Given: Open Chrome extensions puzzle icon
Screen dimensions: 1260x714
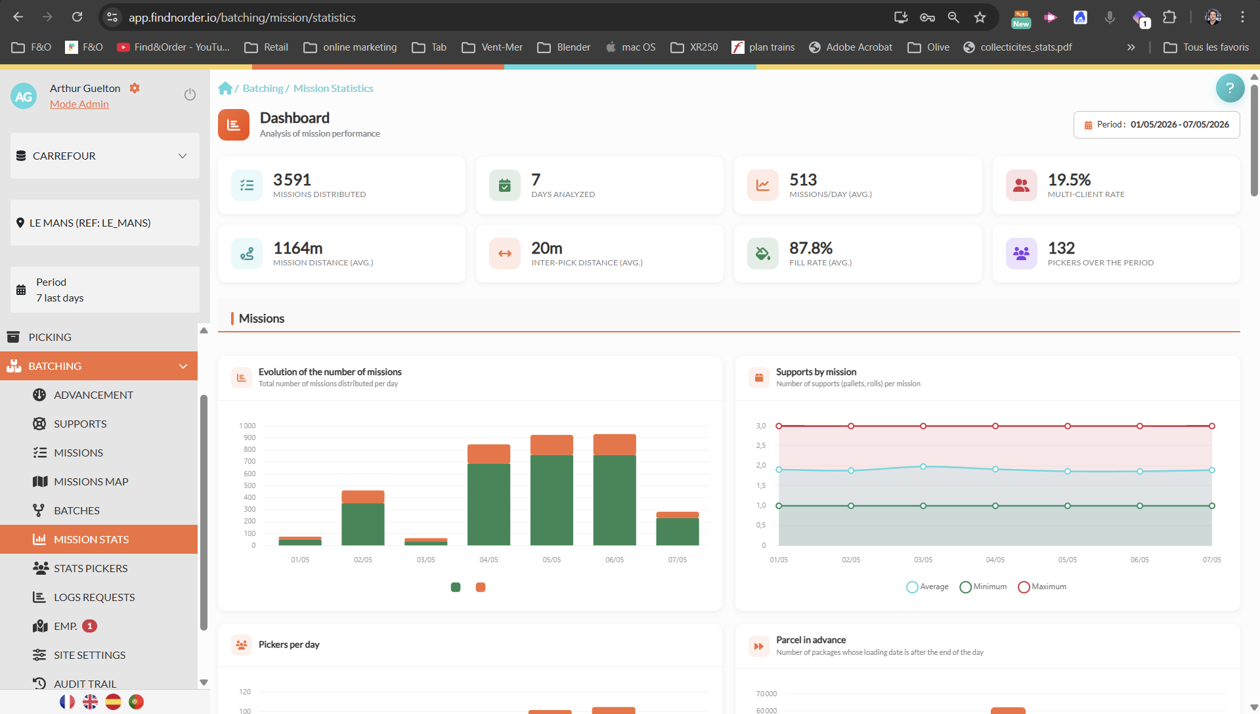Looking at the screenshot, I should click(1169, 18).
